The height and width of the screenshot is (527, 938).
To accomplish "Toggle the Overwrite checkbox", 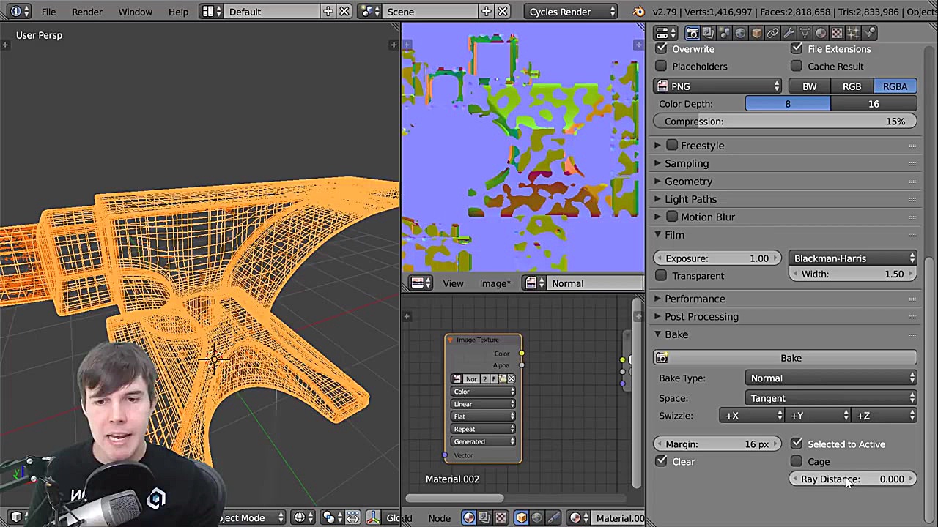I will pos(662,49).
